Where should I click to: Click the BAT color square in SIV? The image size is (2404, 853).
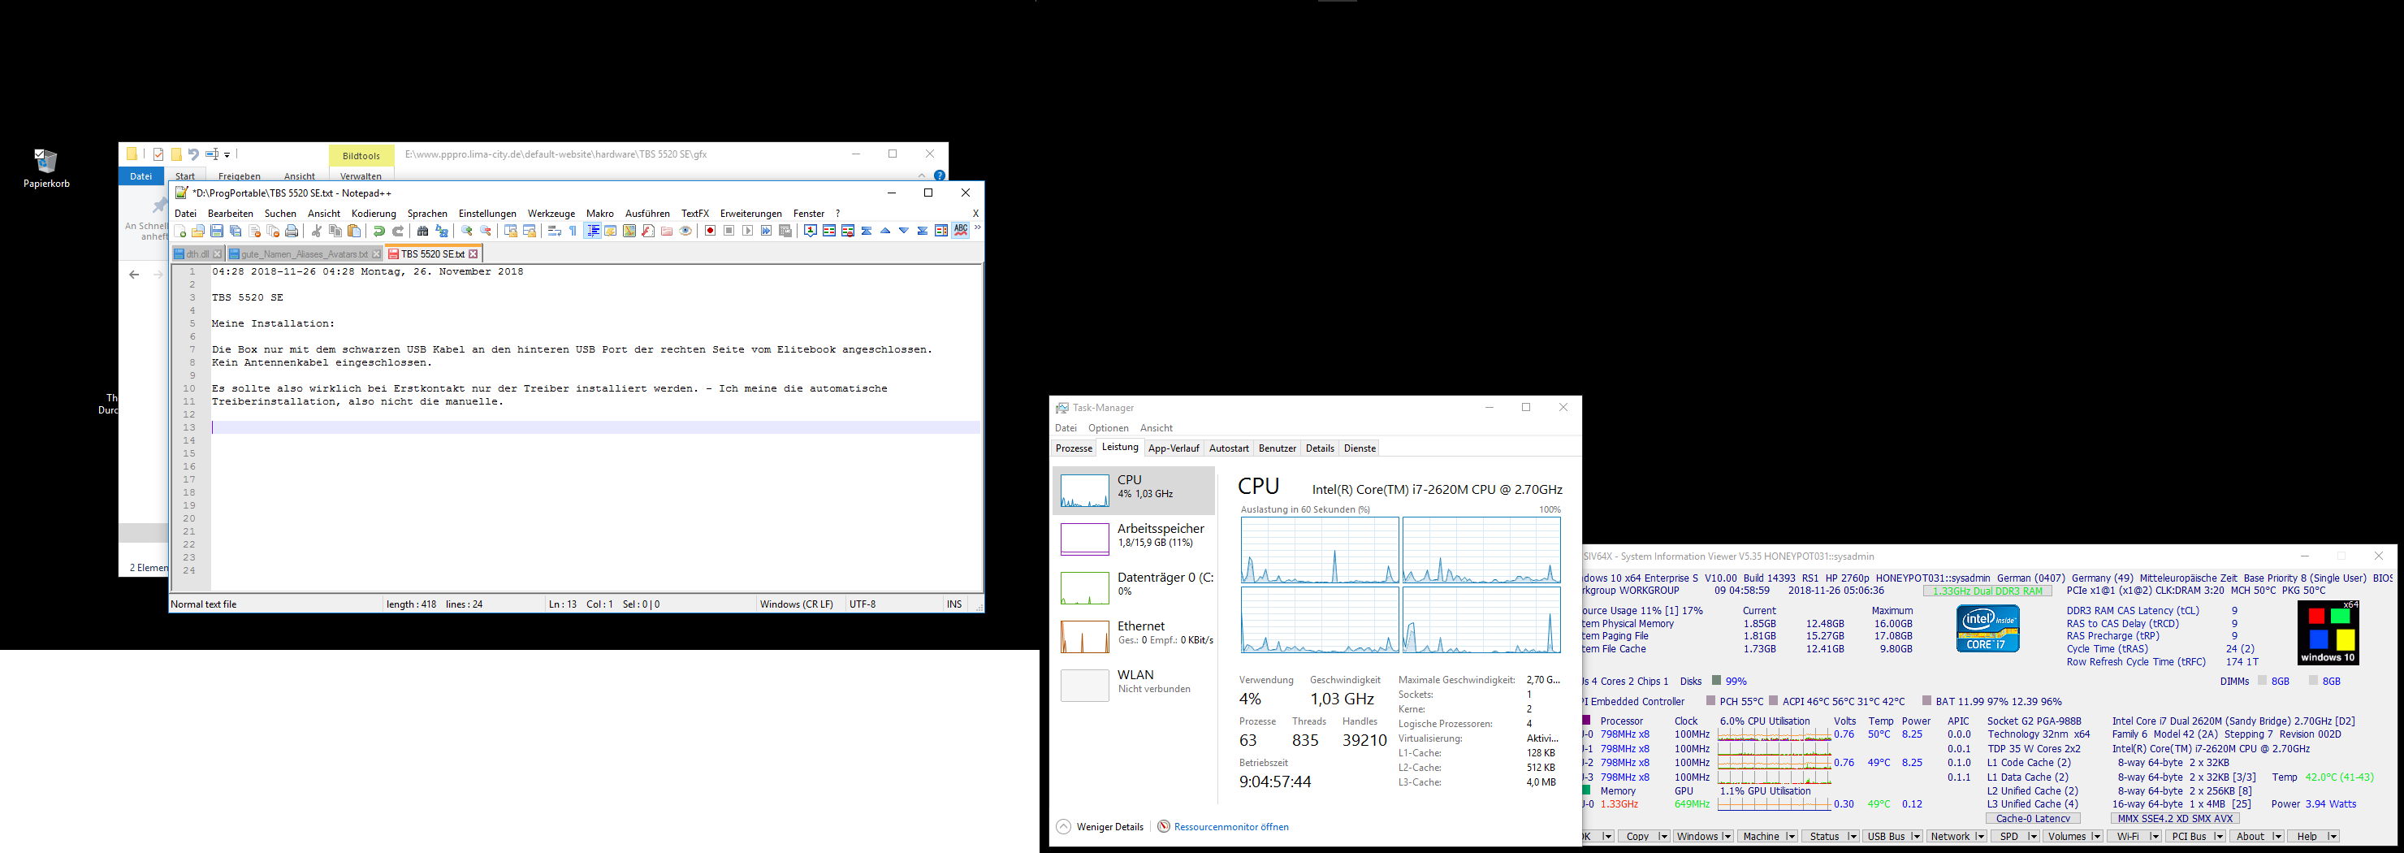tap(1926, 701)
